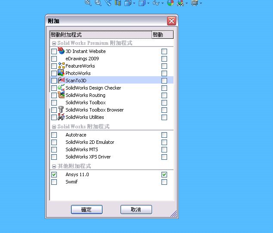Click the 3D Instant Website icon
This screenshot has width=273, height=233.
tap(61, 51)
